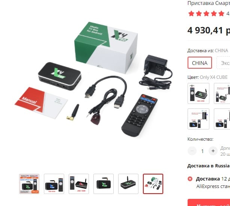Click the red buy button at bottom

point(209,203)
